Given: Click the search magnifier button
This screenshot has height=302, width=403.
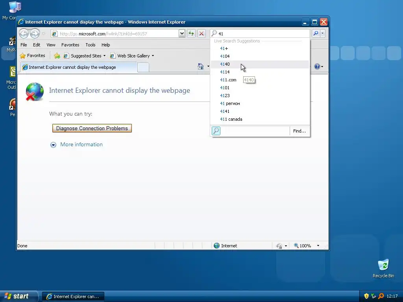Looking at the screenshot, I should [x=316, y=33].
